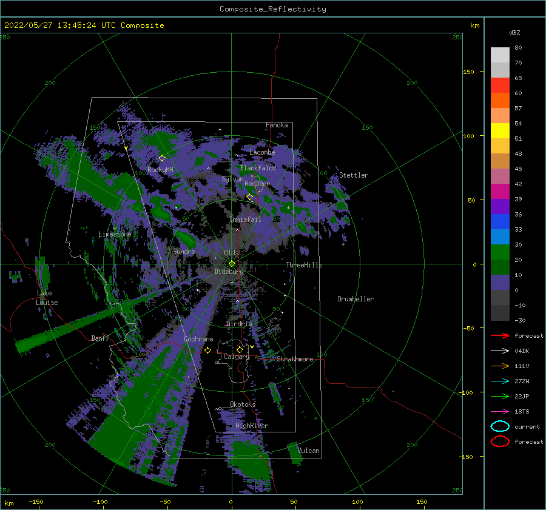
Task: Select the pink 45 dBZ color swatch
Action: (x=500, y=176)
